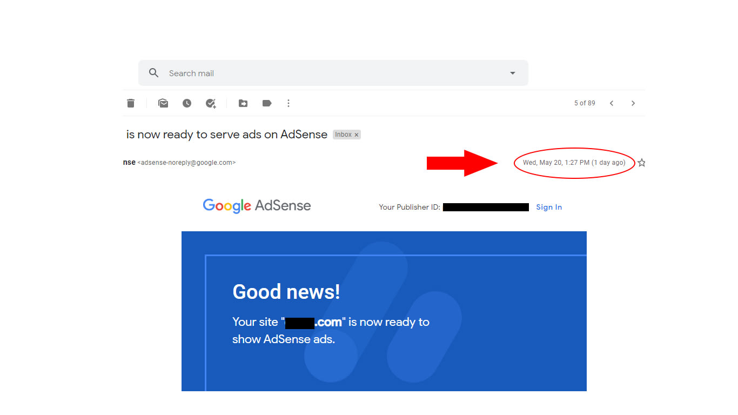Image resolution: width=738 pixels, height=415 pixels.
Task: Click the Sign In link
Action: 549,207
